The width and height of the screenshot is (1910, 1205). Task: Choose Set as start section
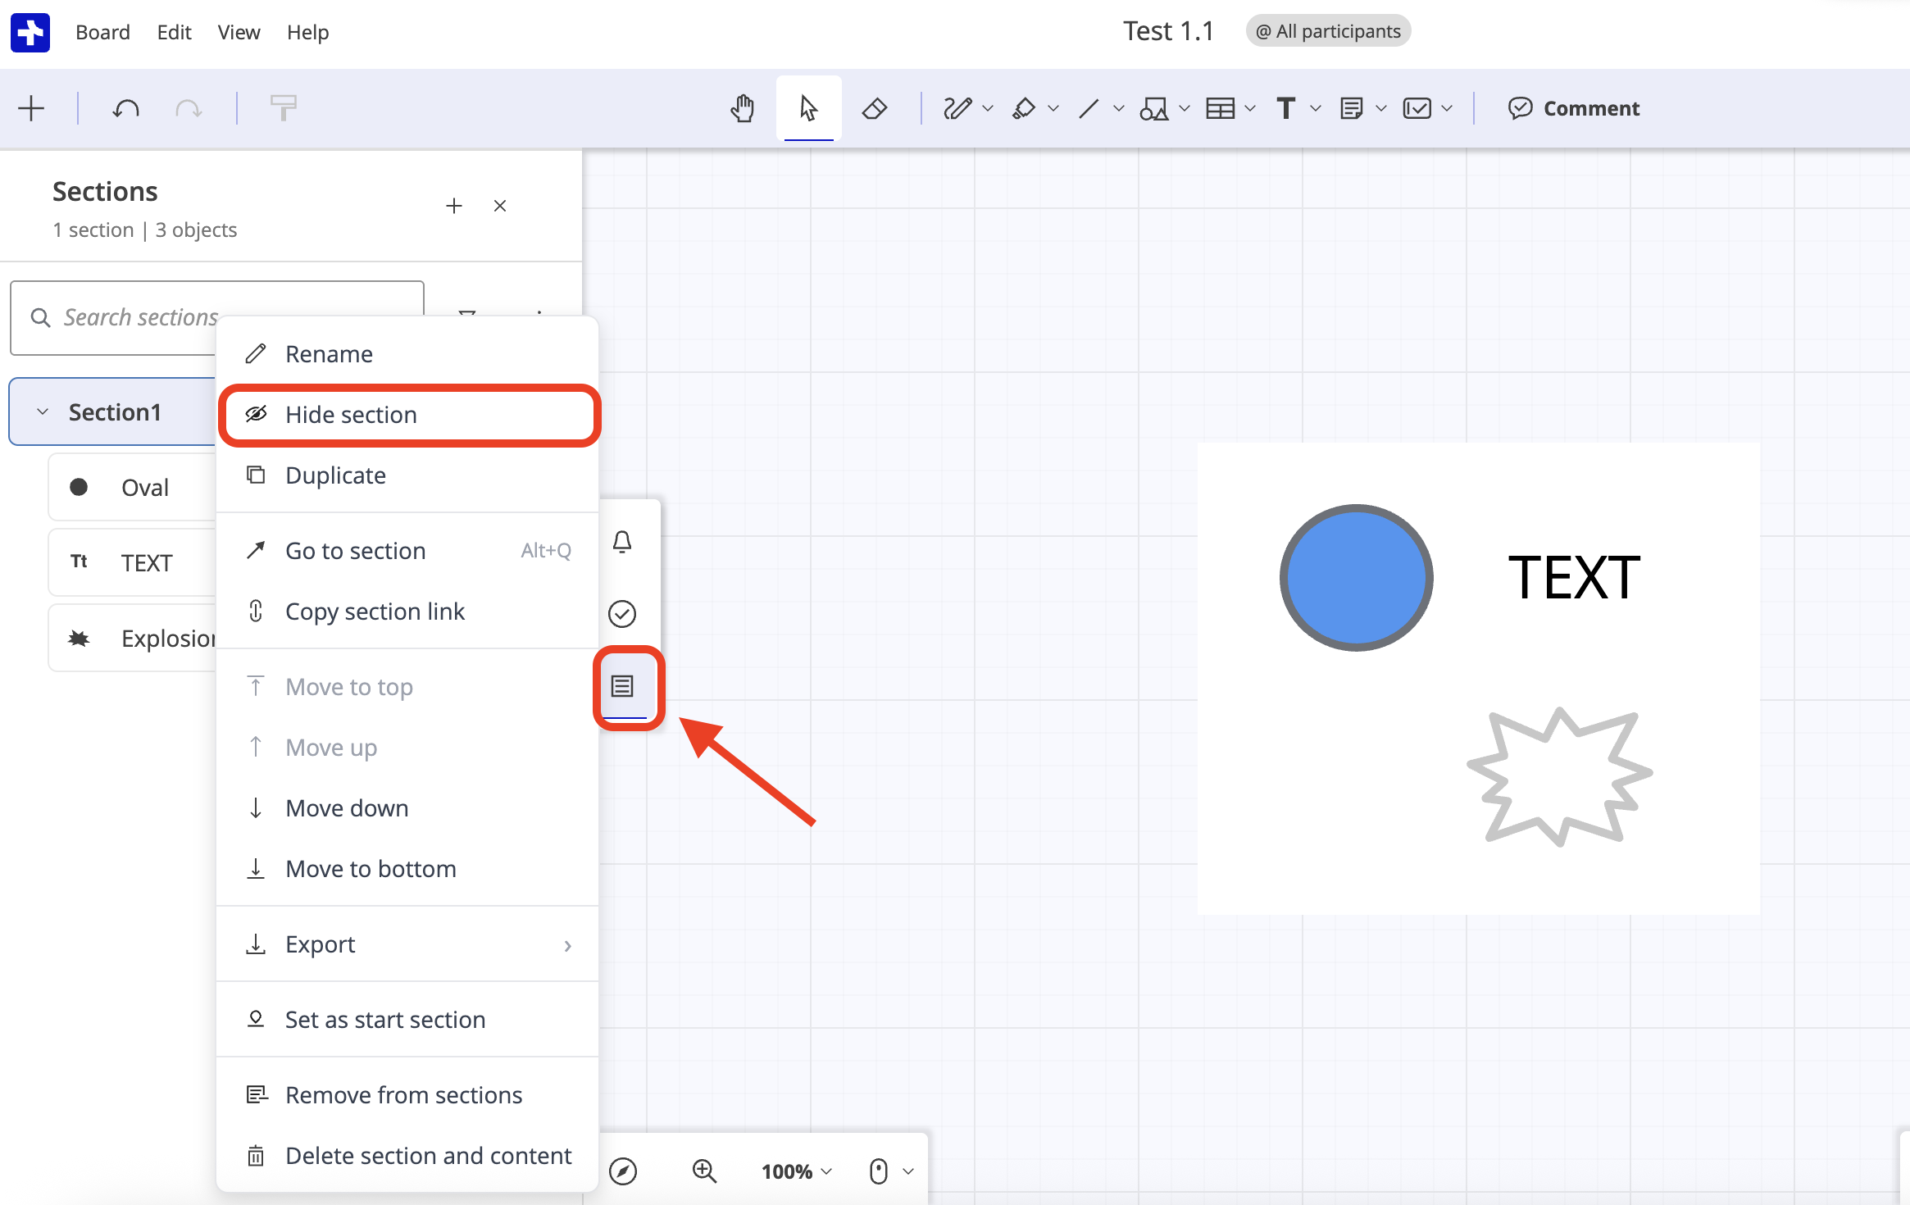pyautogui.click(x=408, y=1020)
